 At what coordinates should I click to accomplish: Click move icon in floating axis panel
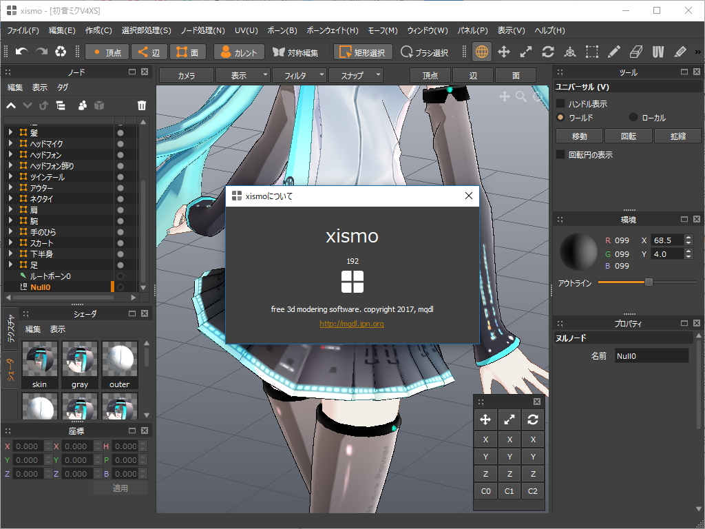[x=485, y=419]
